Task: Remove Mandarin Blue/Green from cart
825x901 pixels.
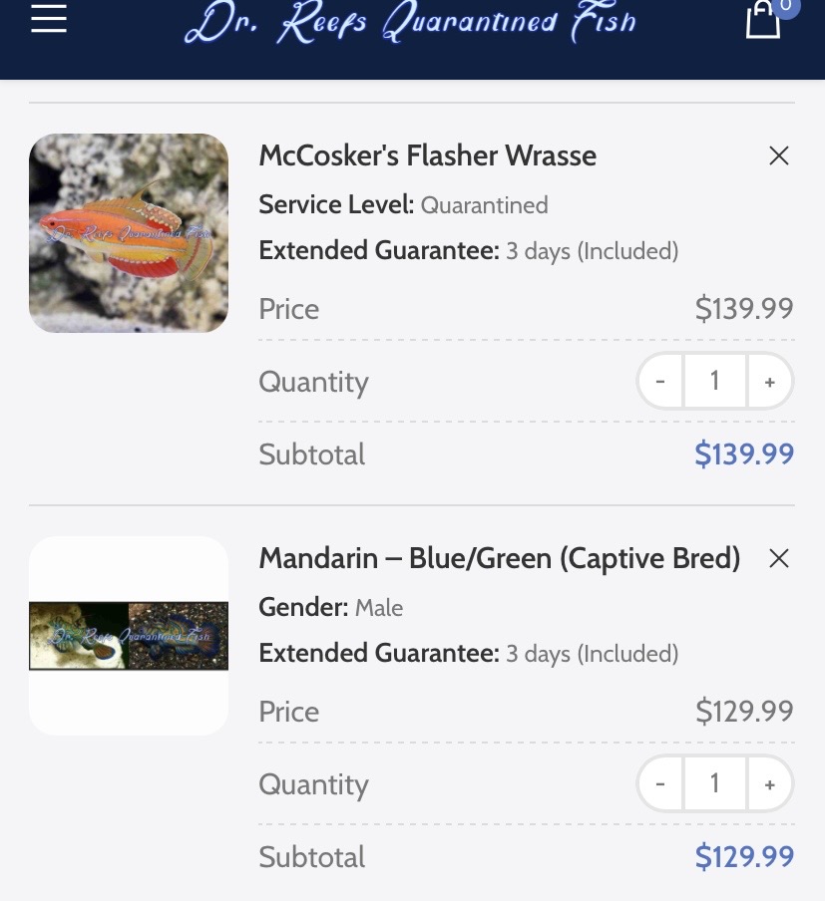Action: [779, 558]
